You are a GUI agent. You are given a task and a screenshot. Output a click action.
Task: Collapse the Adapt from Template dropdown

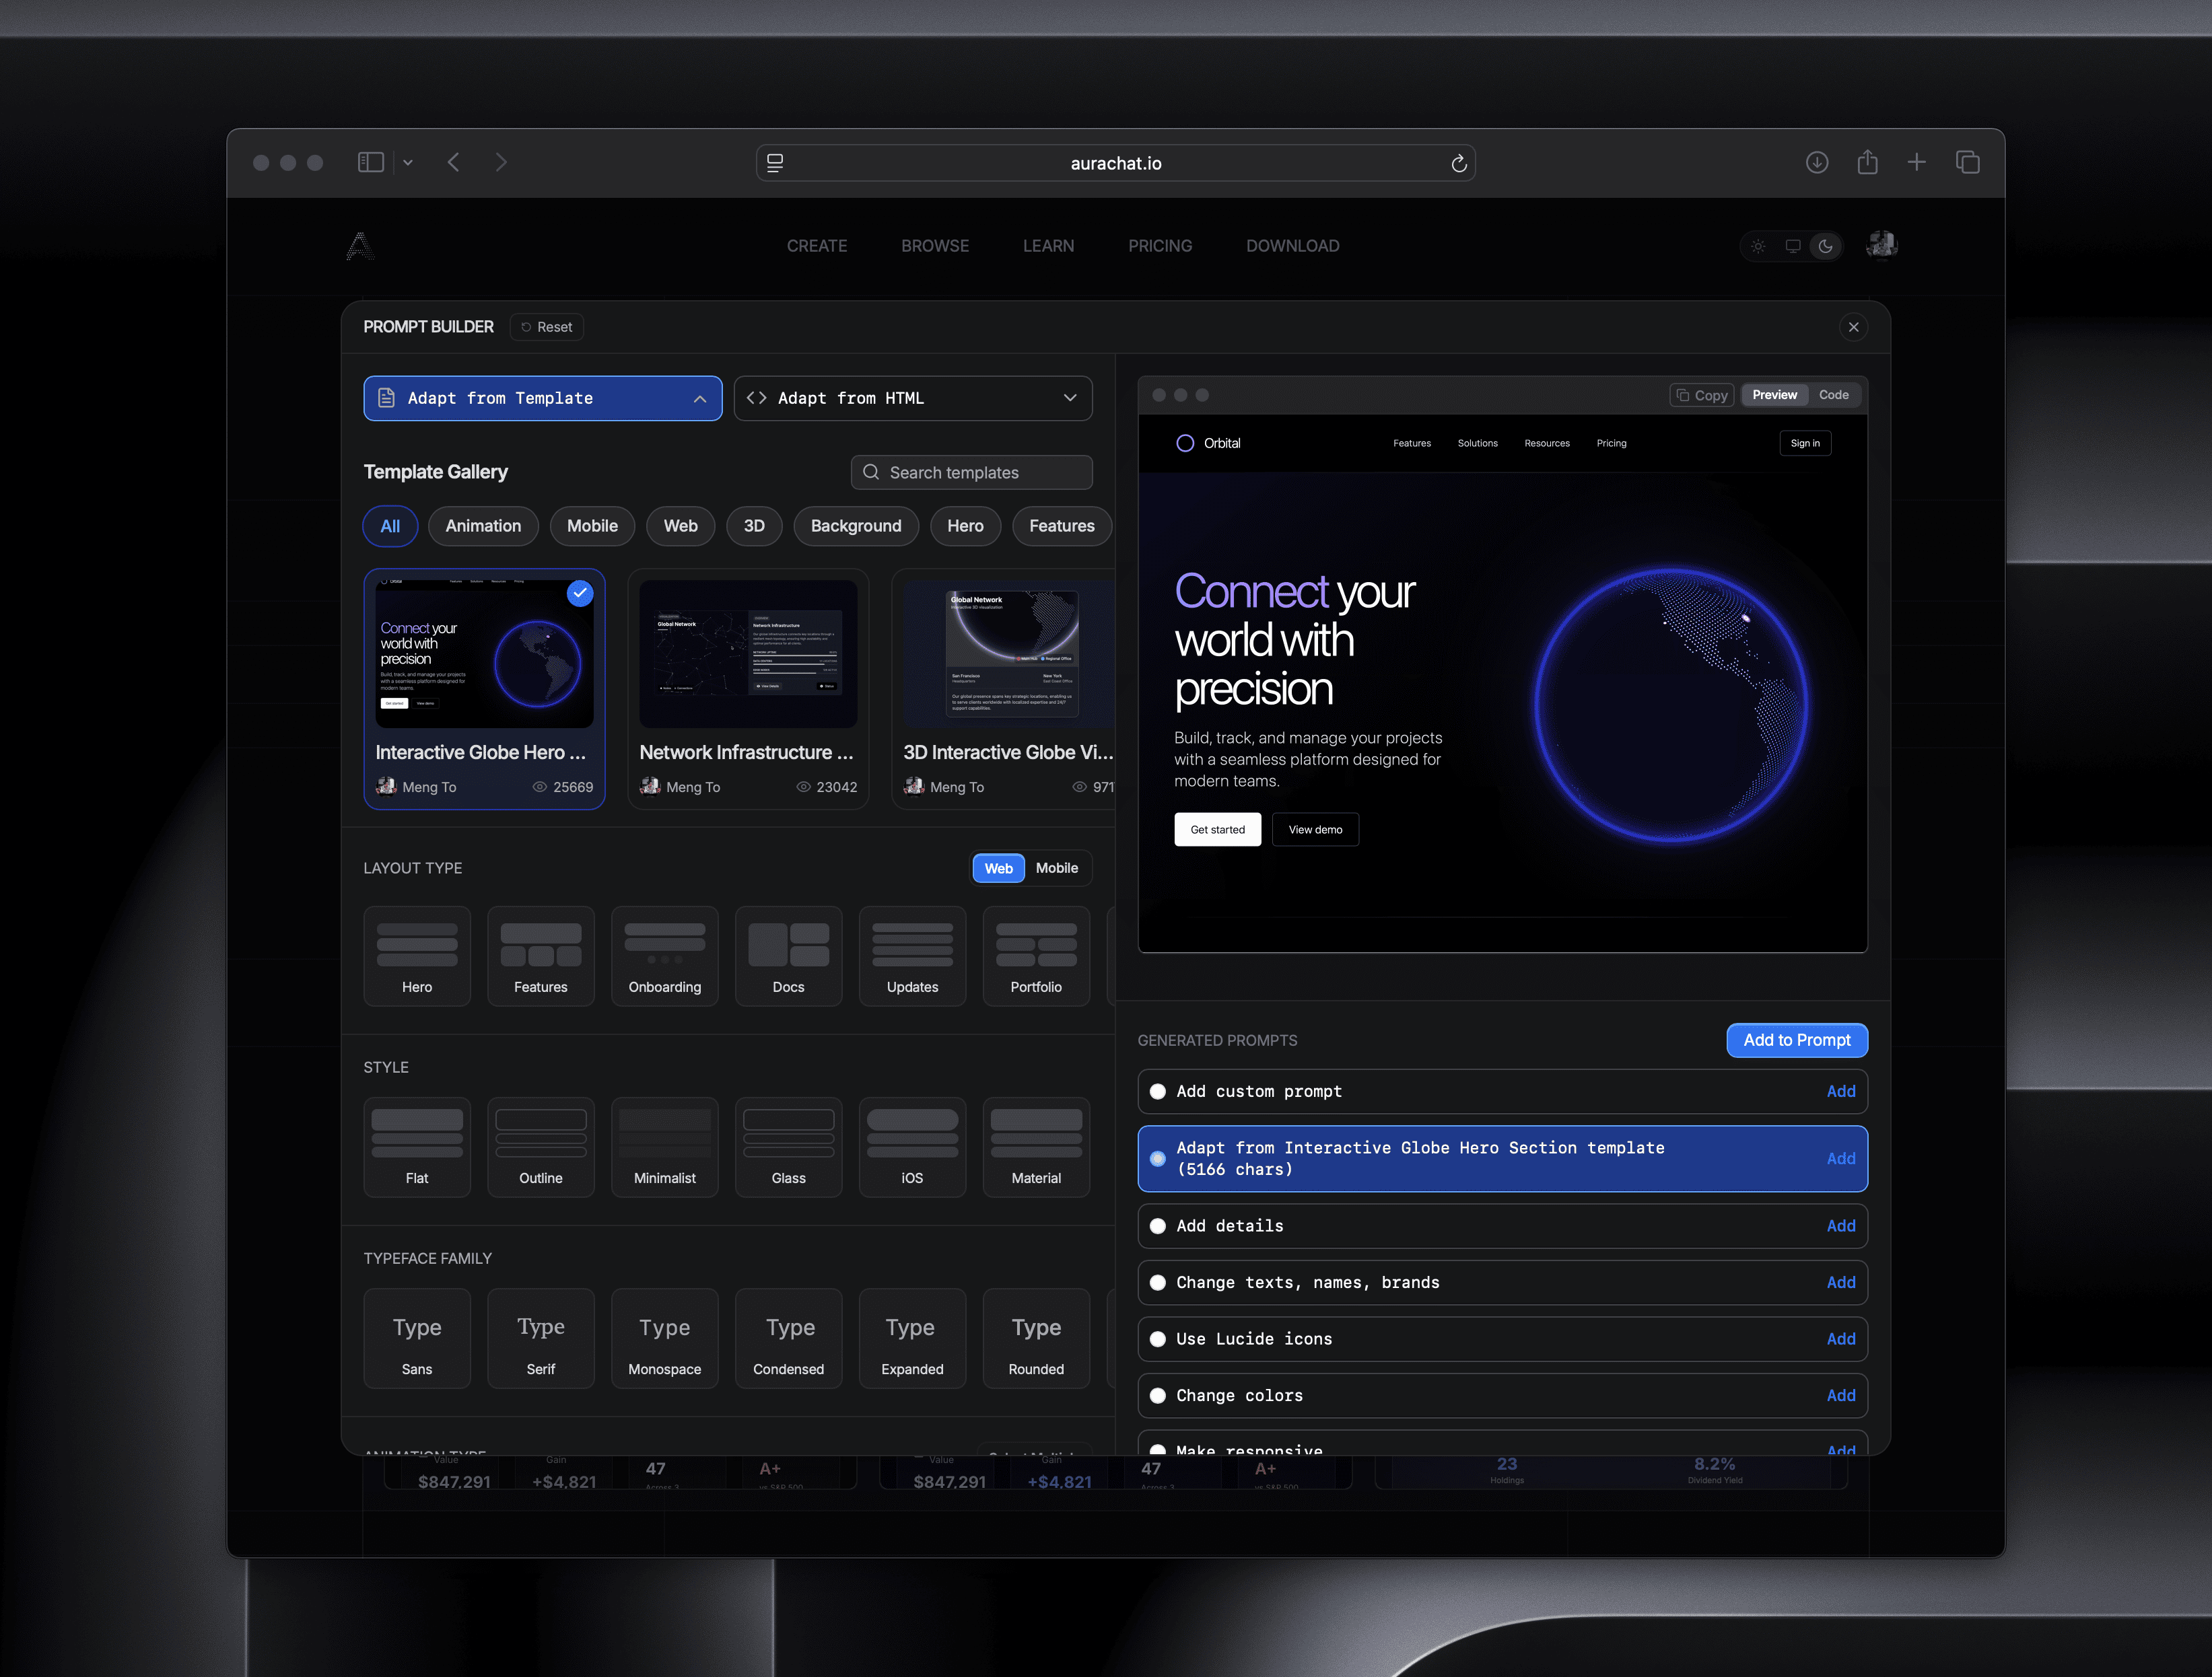tap(543, 398)
